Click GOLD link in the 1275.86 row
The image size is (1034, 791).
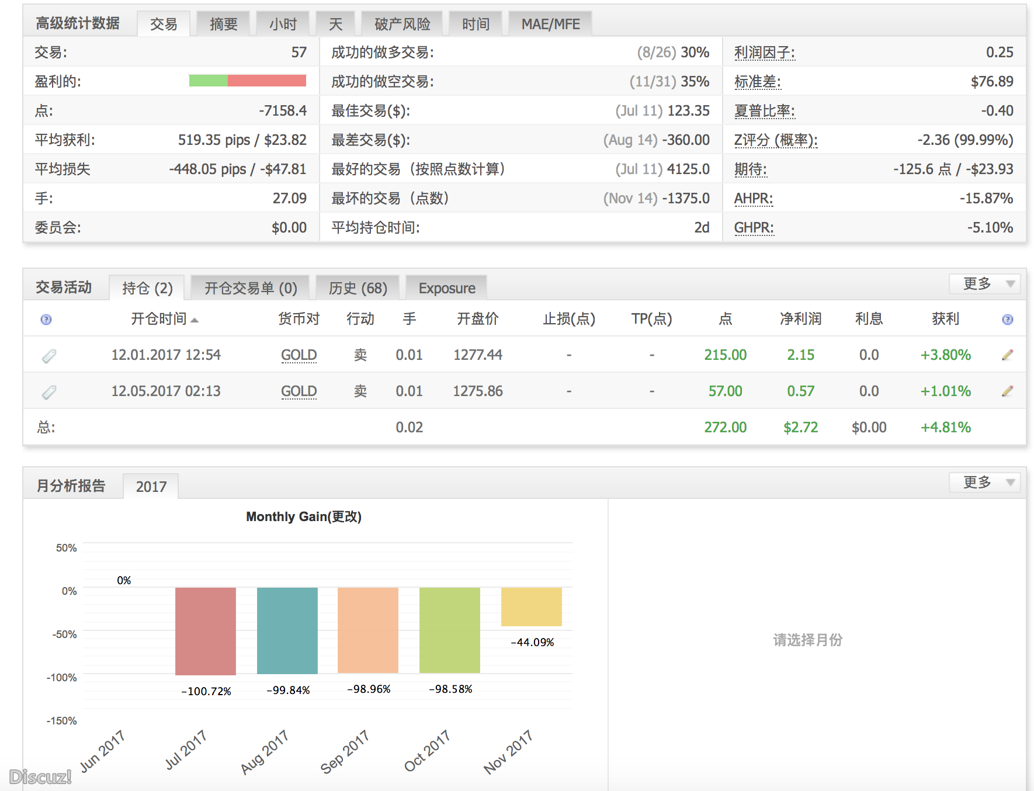pyautogui.click(x=299, y=391)
